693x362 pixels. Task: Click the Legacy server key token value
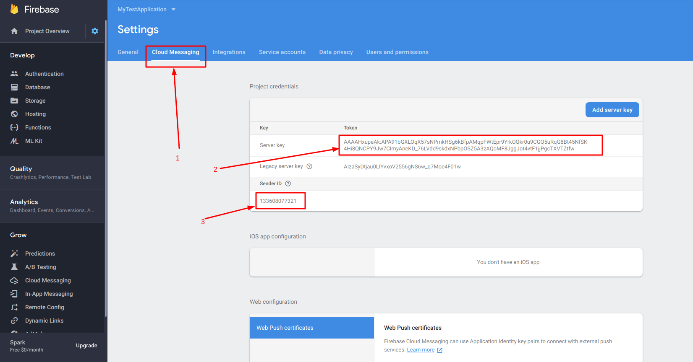(x=402, y=166)
